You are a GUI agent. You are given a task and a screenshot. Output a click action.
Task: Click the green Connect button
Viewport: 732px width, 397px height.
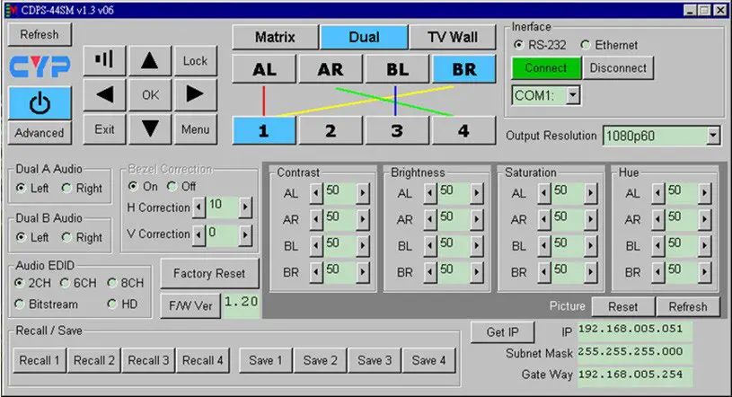click(x=546, y=68)
